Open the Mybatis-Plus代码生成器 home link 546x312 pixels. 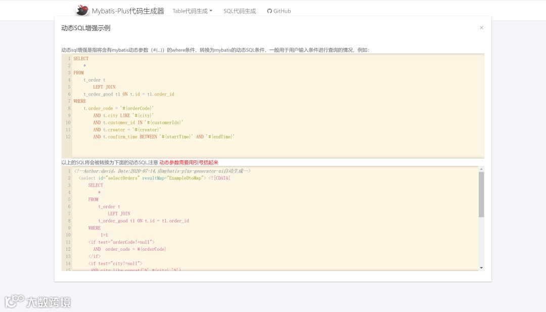(x=128, y=11)
